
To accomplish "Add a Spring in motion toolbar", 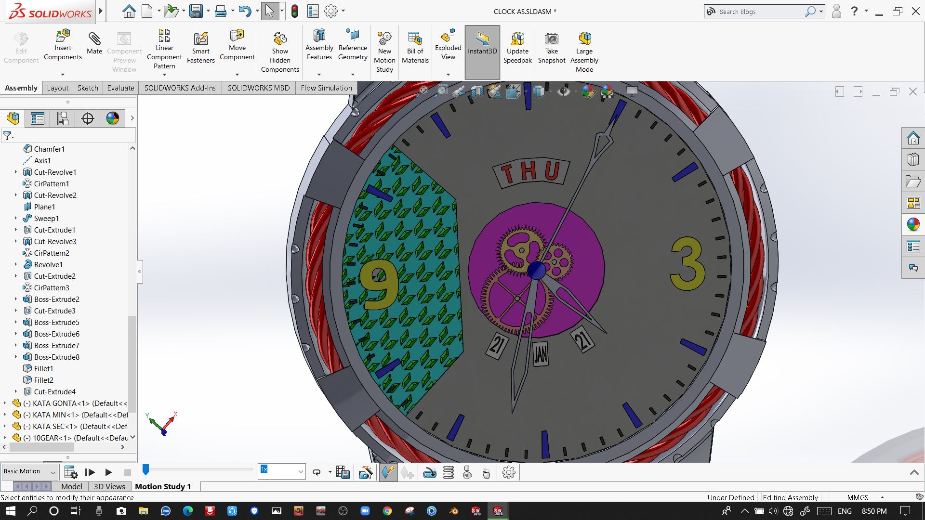I will [448, 473].
